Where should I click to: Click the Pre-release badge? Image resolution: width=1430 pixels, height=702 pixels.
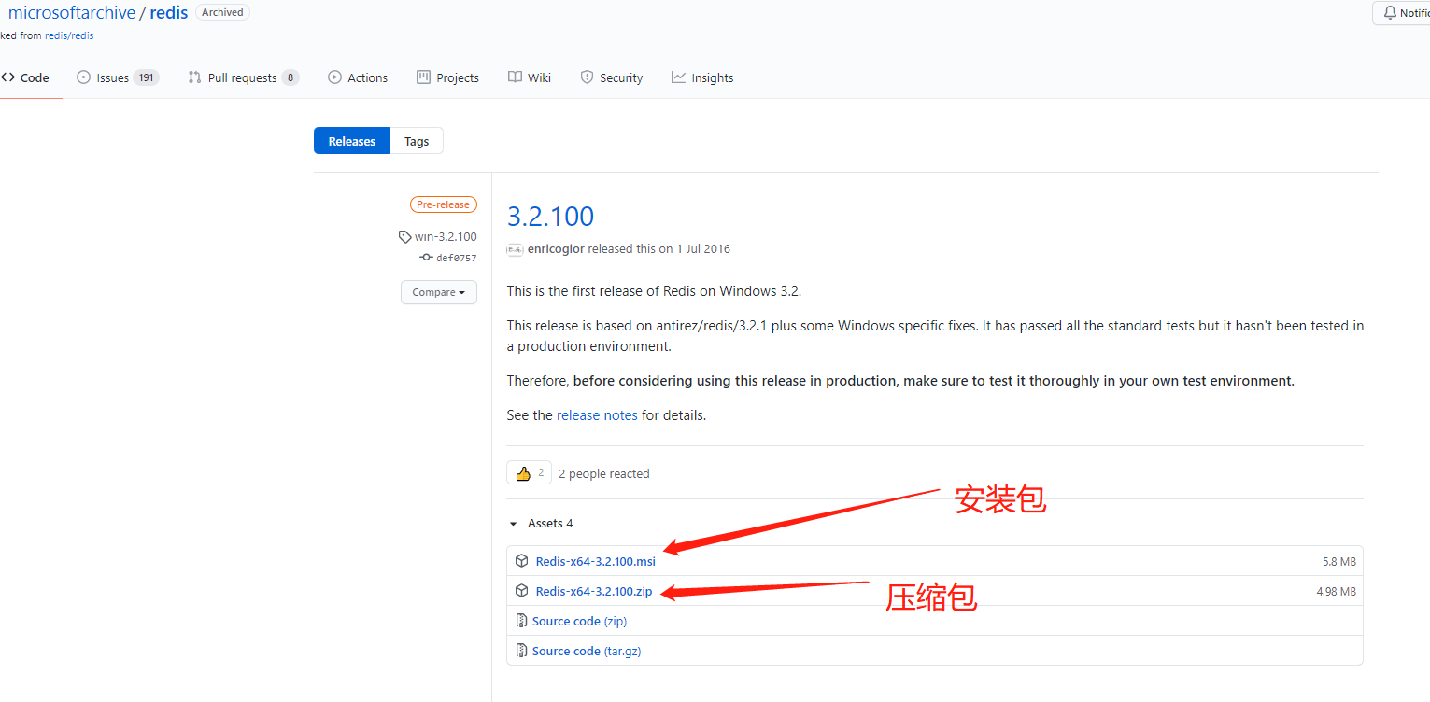[444, 204]
